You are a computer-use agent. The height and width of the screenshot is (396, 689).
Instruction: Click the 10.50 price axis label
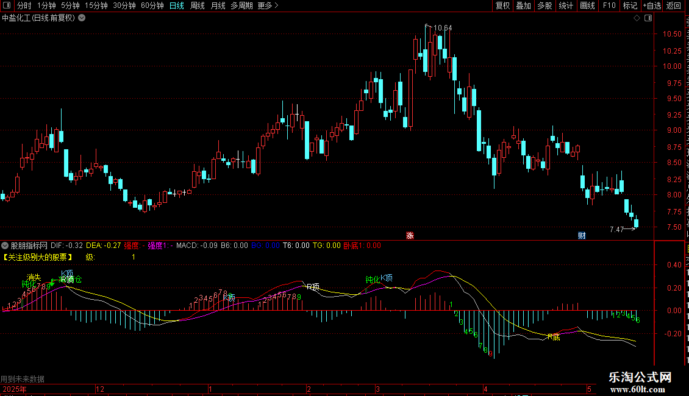click(673, 34)
